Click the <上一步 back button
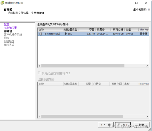Viewport: 152px width, 131px height. [106, 125]
